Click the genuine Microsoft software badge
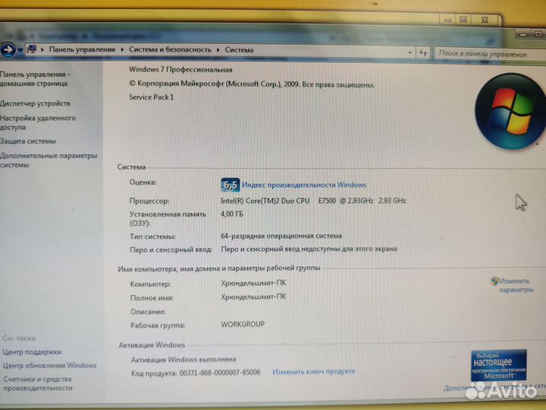546x410 pixels. (x=499, y=365)
